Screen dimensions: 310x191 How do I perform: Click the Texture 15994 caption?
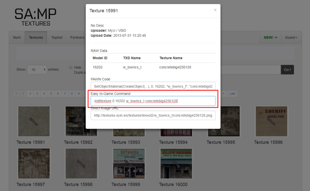(x=173, y=142)
